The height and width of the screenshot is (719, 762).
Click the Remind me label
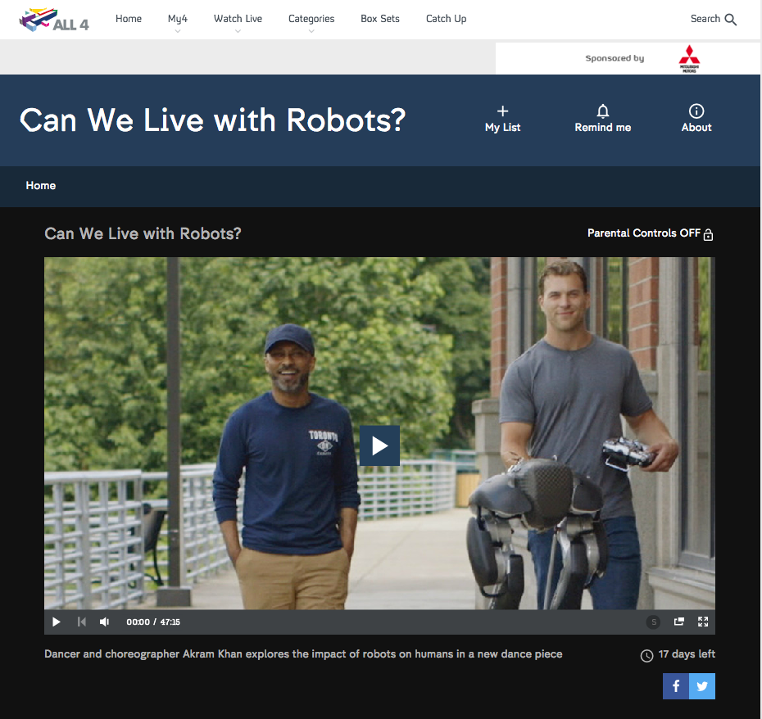tap(602, 127)
